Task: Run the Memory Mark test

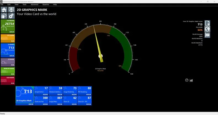Action: point(13,74)
